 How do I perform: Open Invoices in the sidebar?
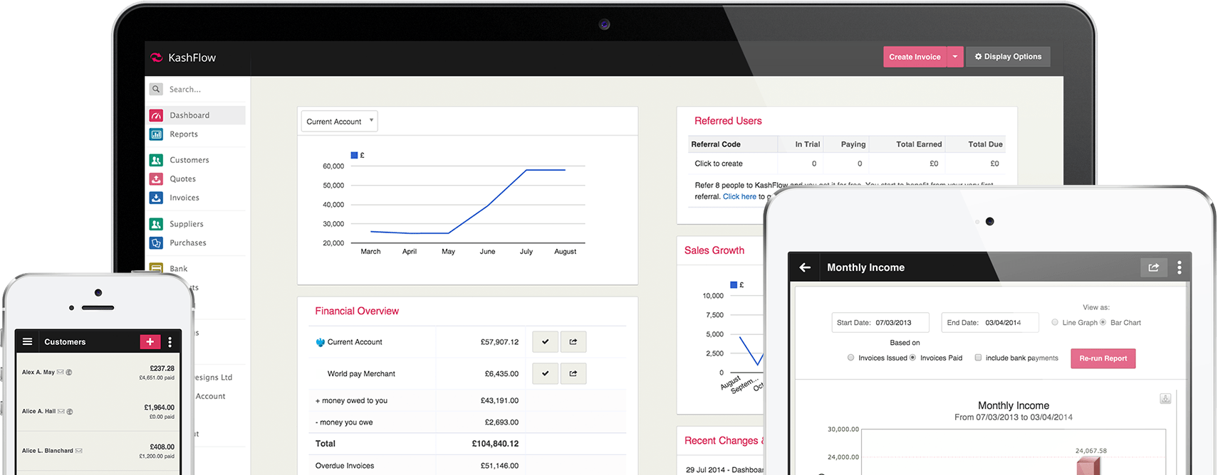coord(184,198)
